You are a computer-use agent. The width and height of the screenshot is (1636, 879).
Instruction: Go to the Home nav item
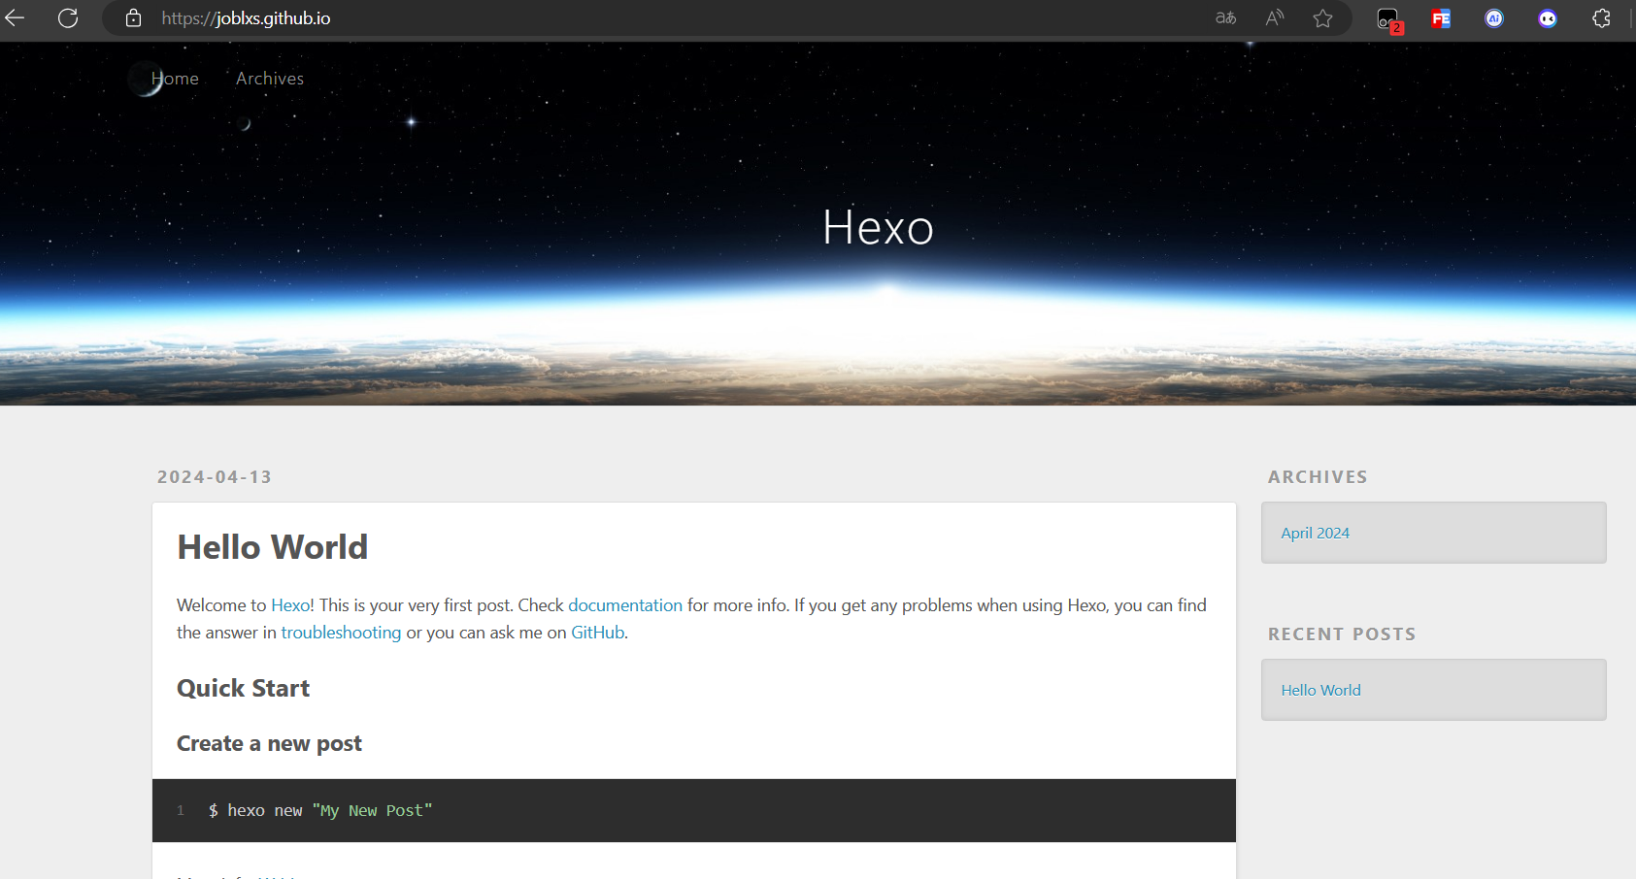(175, 79)
